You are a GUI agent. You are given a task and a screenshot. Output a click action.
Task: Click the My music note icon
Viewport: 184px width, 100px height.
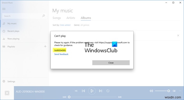(x=4, y=24)
